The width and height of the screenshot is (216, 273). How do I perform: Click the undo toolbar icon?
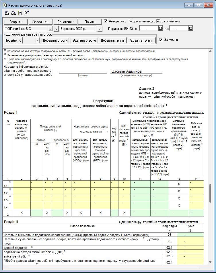click(x=7, y=13)
